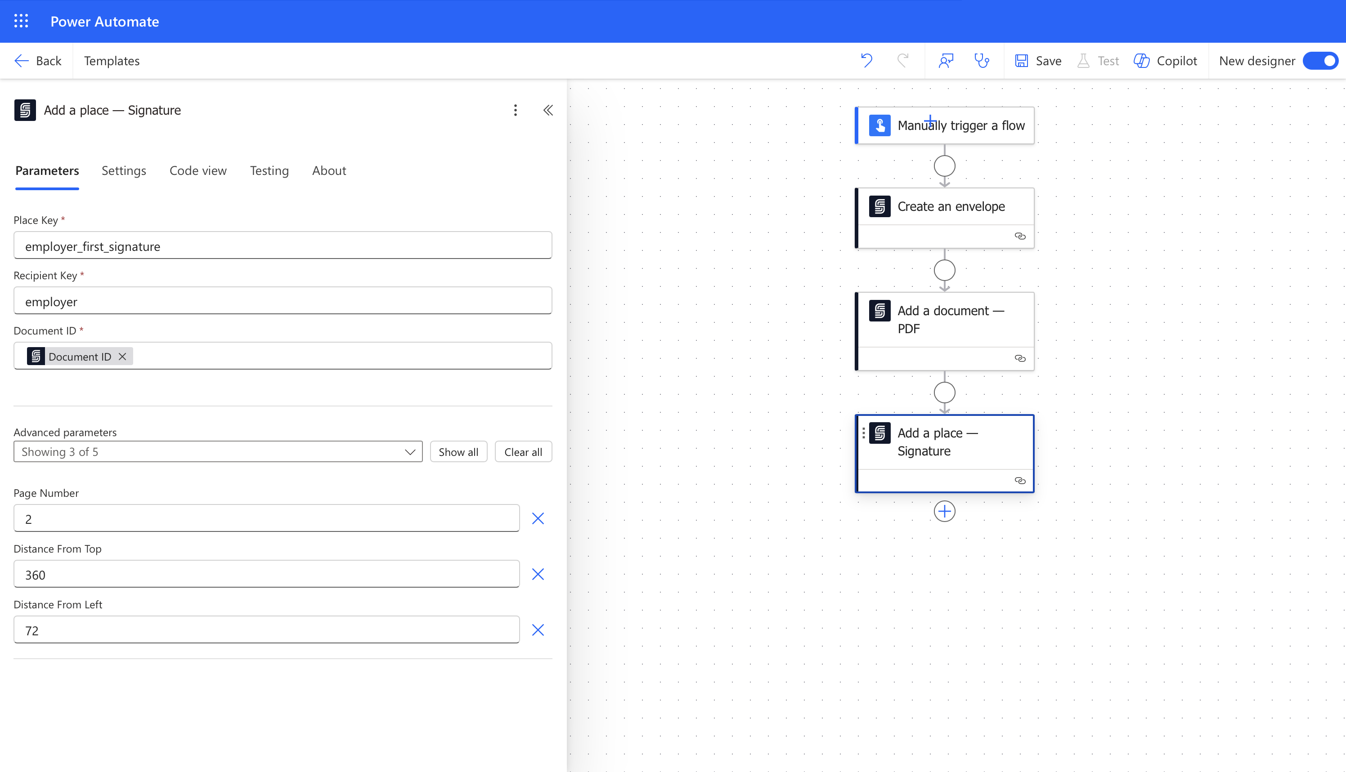Click the Place Key input field

283,245
